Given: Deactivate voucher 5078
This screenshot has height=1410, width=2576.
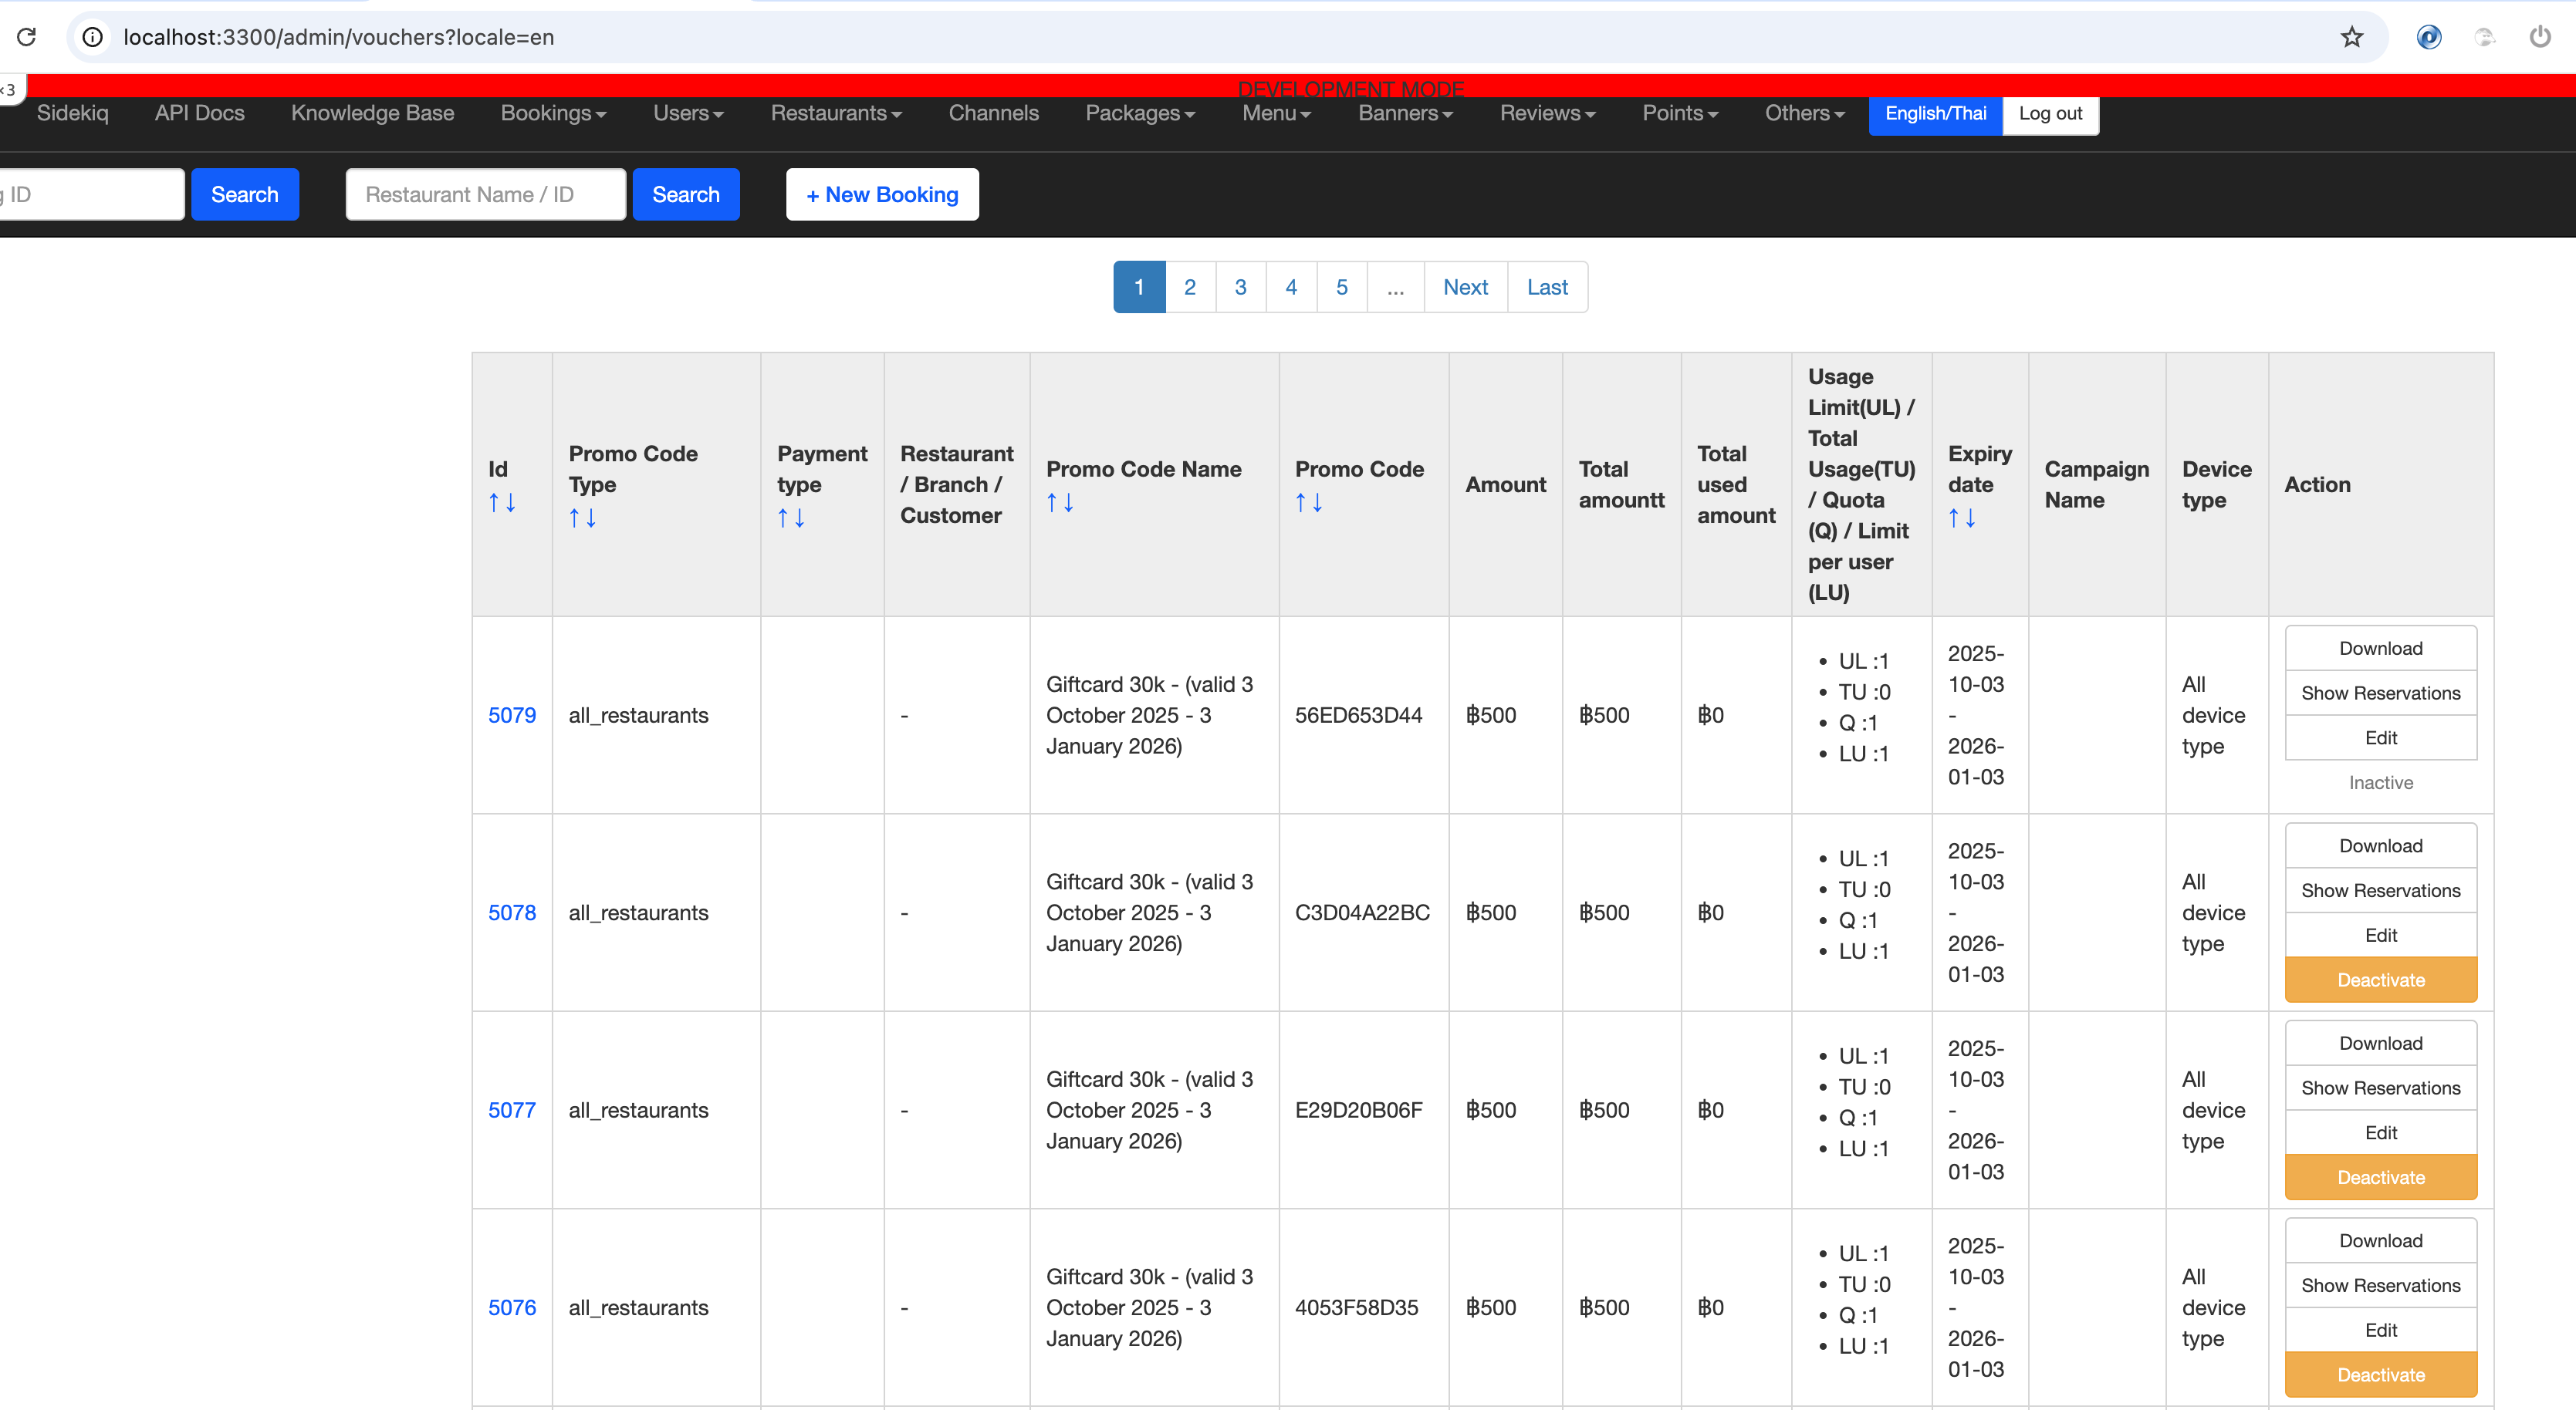Looking at the screenshot, I should [x=2380, y=980].
